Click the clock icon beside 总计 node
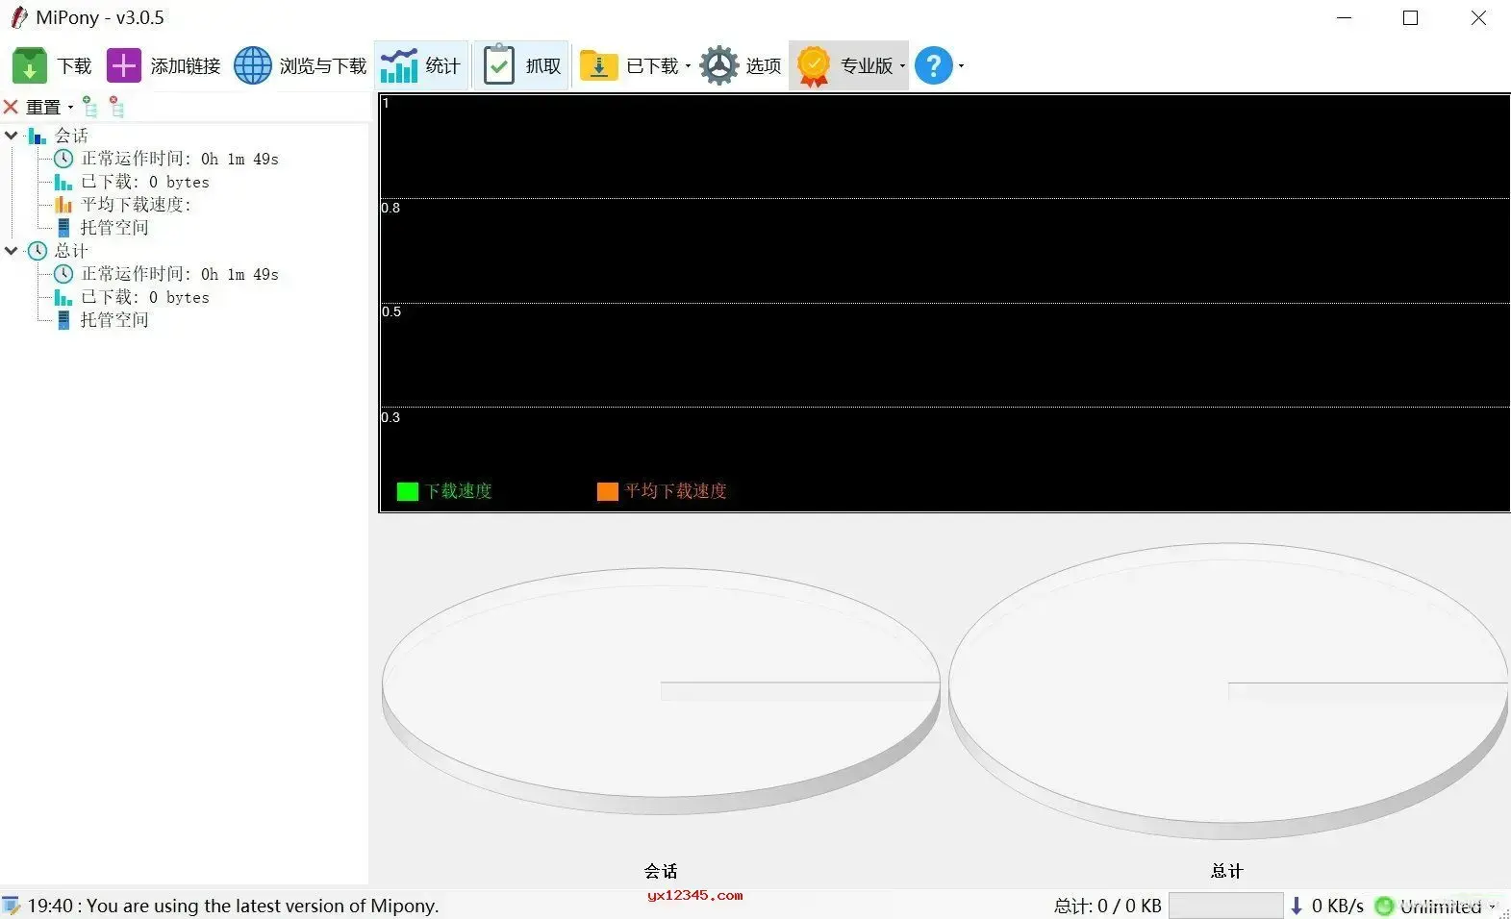Screen dimensions: 1511x919 pyautogui.click(x=38, y=251)
